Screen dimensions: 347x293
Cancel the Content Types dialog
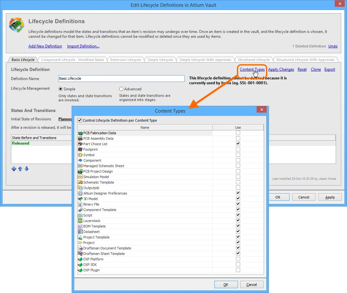point(252,285)
